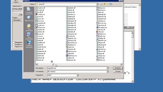Select the devmgmt.msc file icon

point(97,27)
